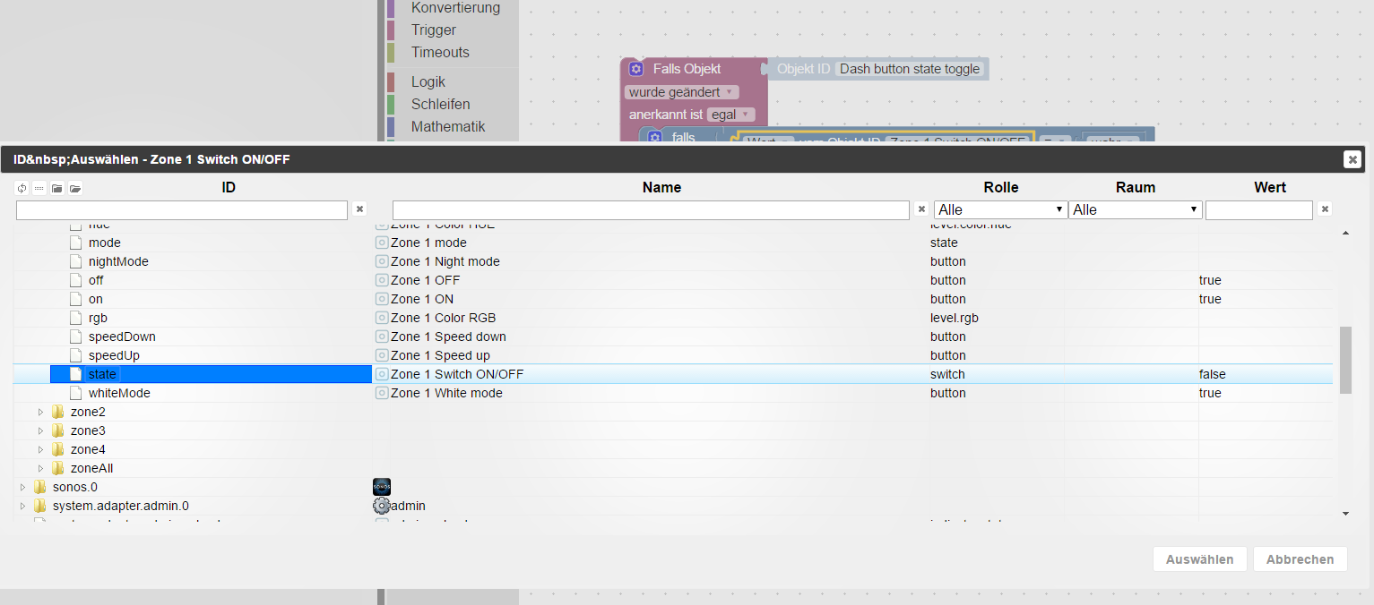Click the zoneAll folder icon
The height and width of the screenshot is (605, 1374).
(58, 468)
